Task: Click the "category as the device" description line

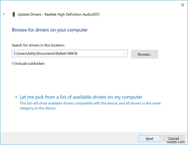Action: pyautogui.click(x=38, y=108)
